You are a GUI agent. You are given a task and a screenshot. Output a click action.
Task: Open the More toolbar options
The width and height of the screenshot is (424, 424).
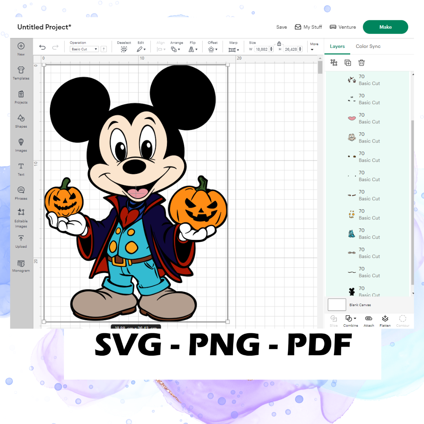314,46
